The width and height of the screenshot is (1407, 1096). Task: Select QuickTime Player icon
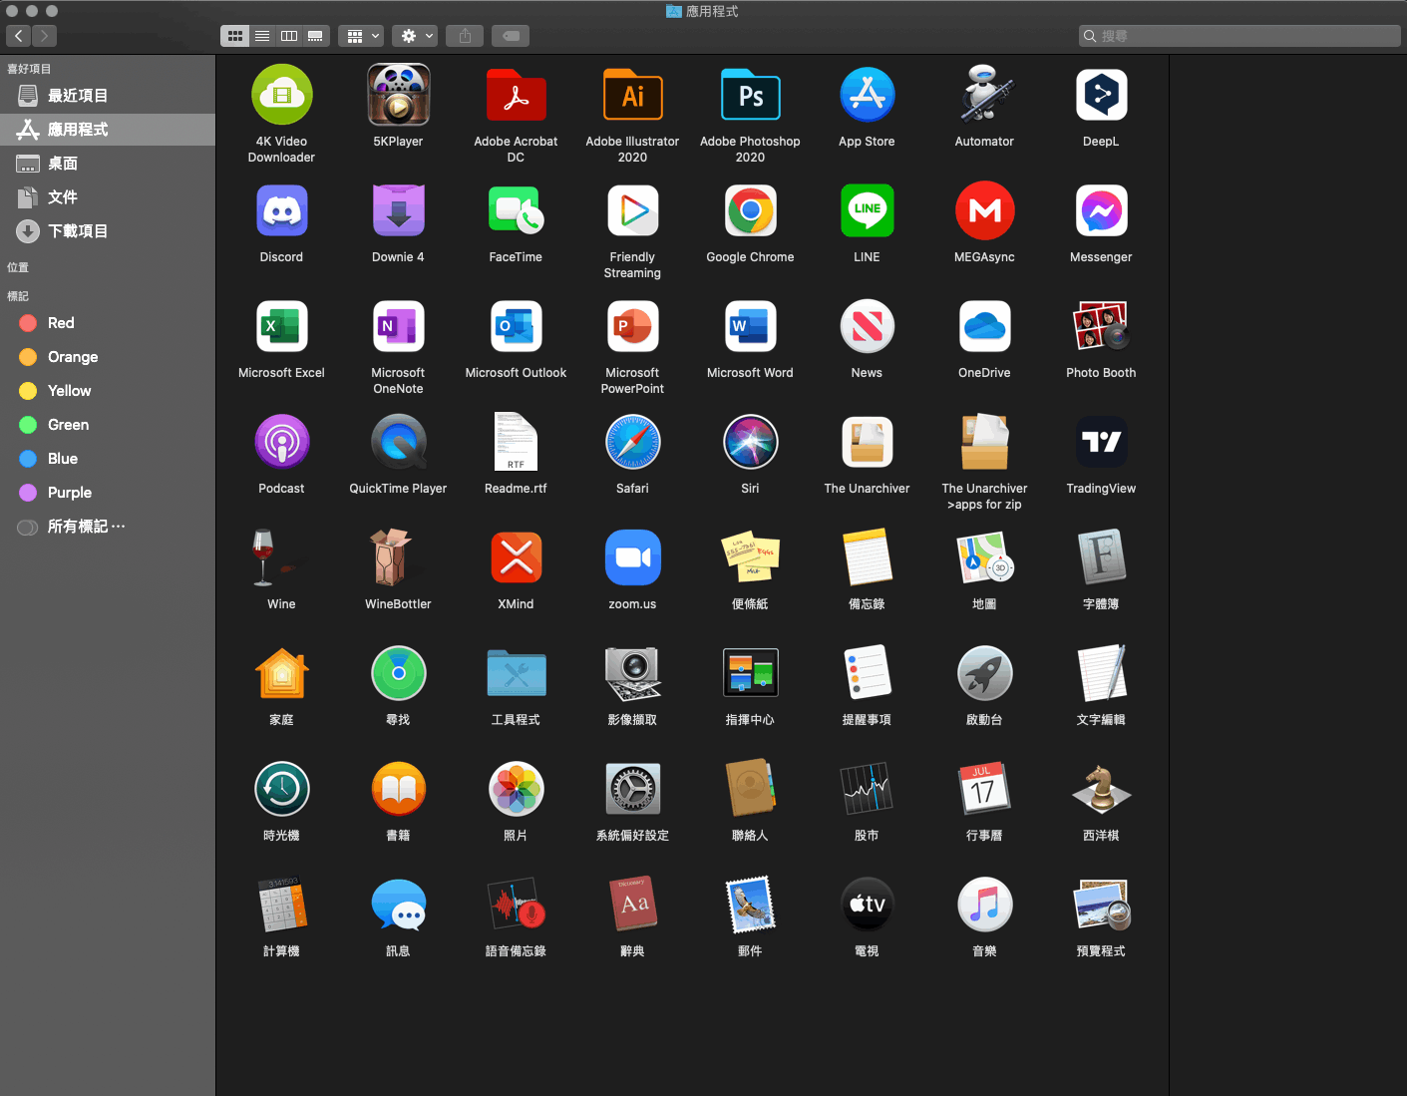[x=398, y=442]
